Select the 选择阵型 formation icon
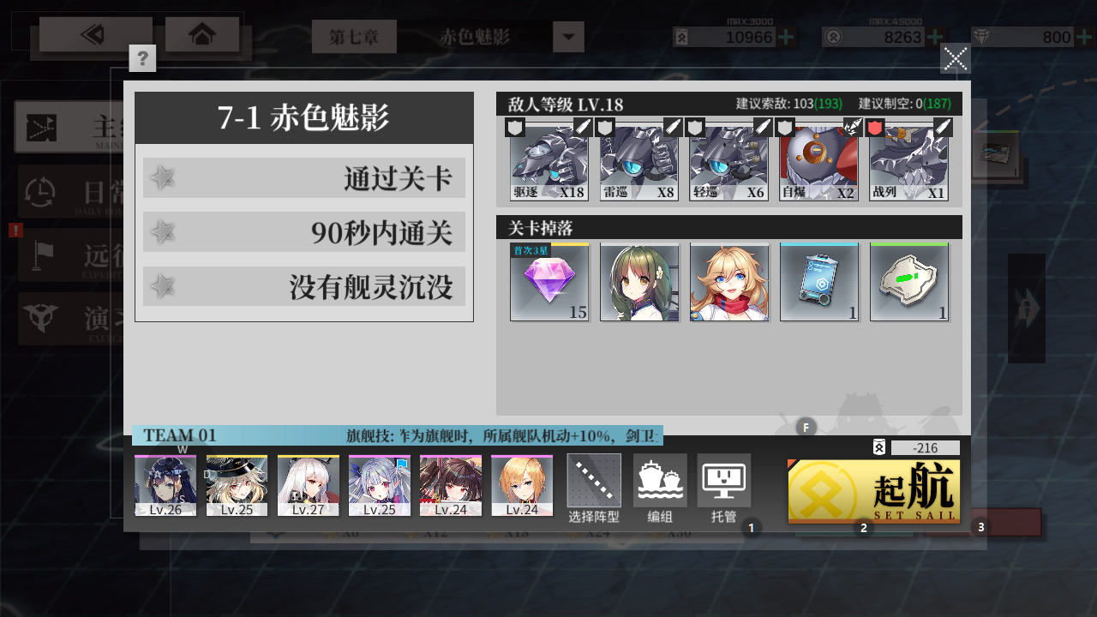Screen dimensions: 1097x617 [594, 488]
